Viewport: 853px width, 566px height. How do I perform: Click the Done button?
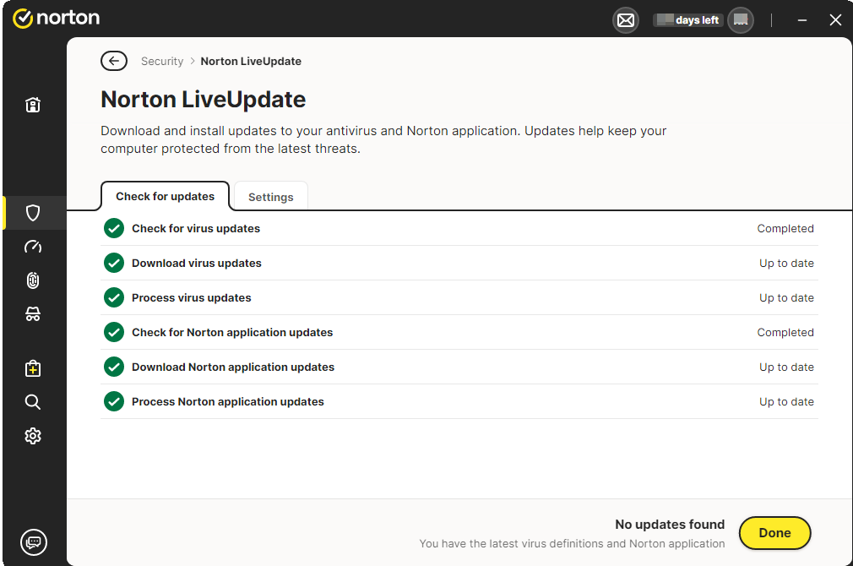774,533
